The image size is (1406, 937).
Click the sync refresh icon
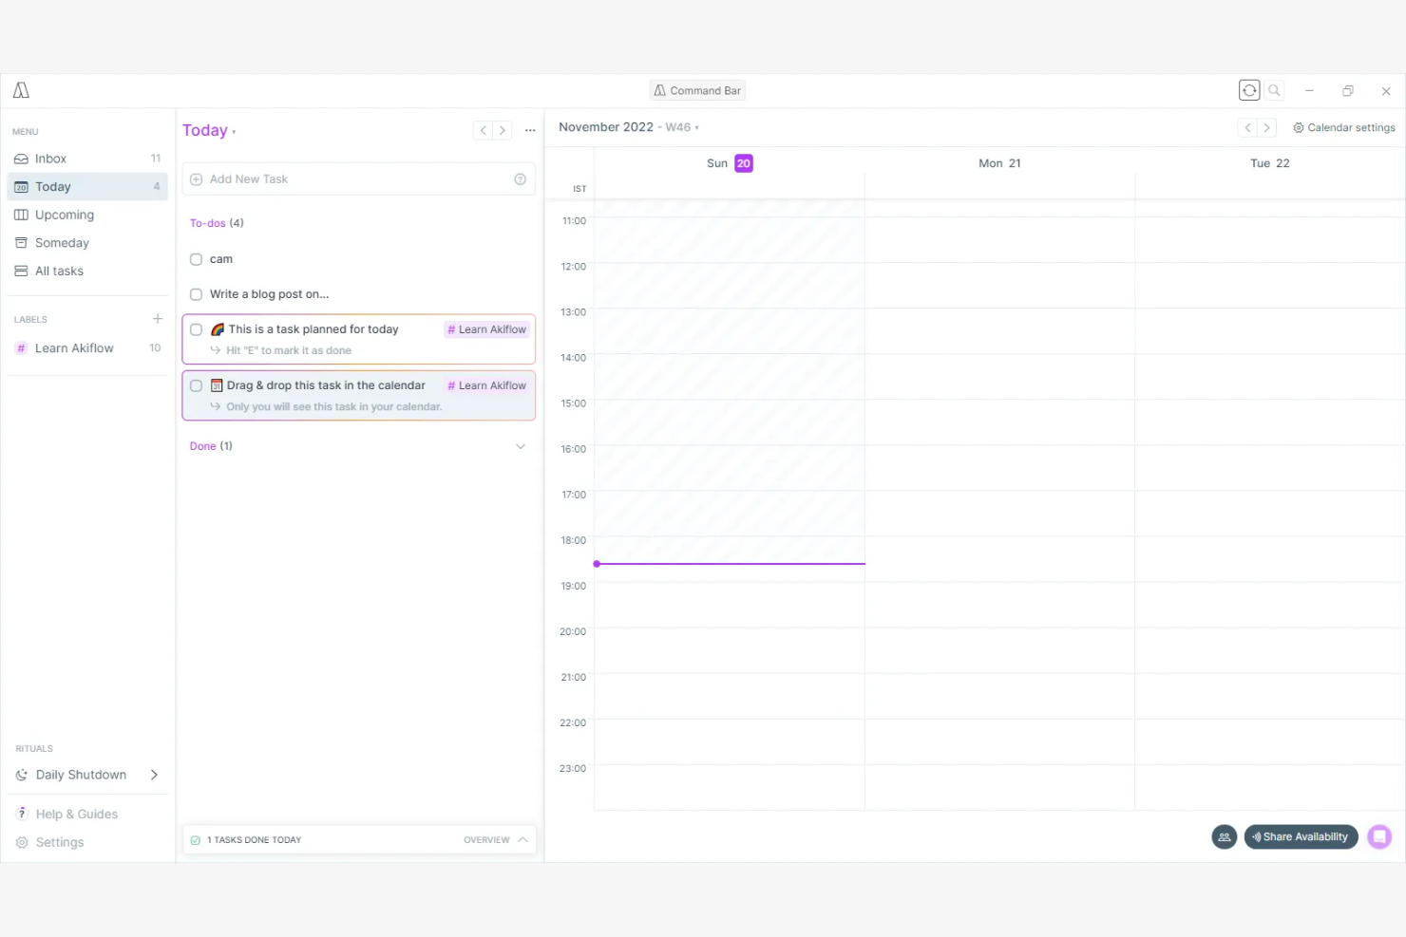pos(1249,90)
